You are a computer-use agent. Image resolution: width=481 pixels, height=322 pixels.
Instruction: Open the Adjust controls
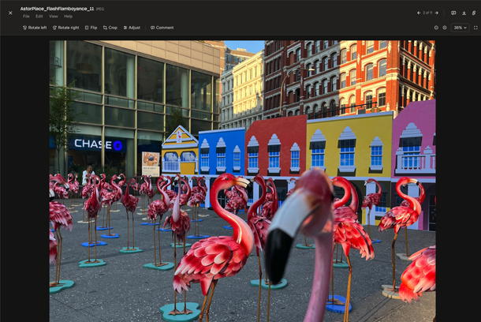(x=132, y=28)
